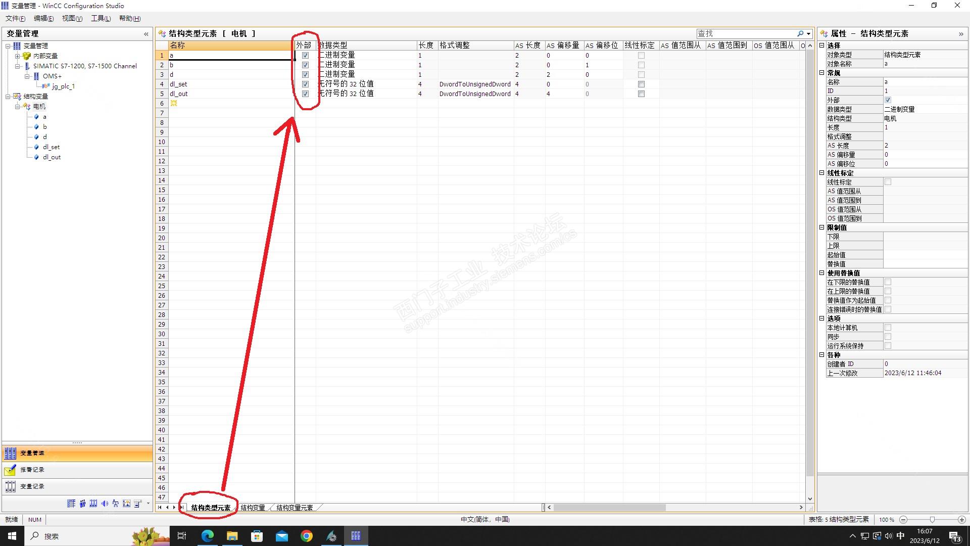Viewport: 970px width, 546px height.
Task: Check 本地计算机 option in properties panel
Action: click(x=888, y=328)
